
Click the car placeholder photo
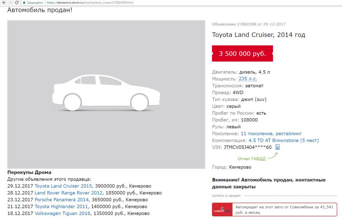(106, 94)
